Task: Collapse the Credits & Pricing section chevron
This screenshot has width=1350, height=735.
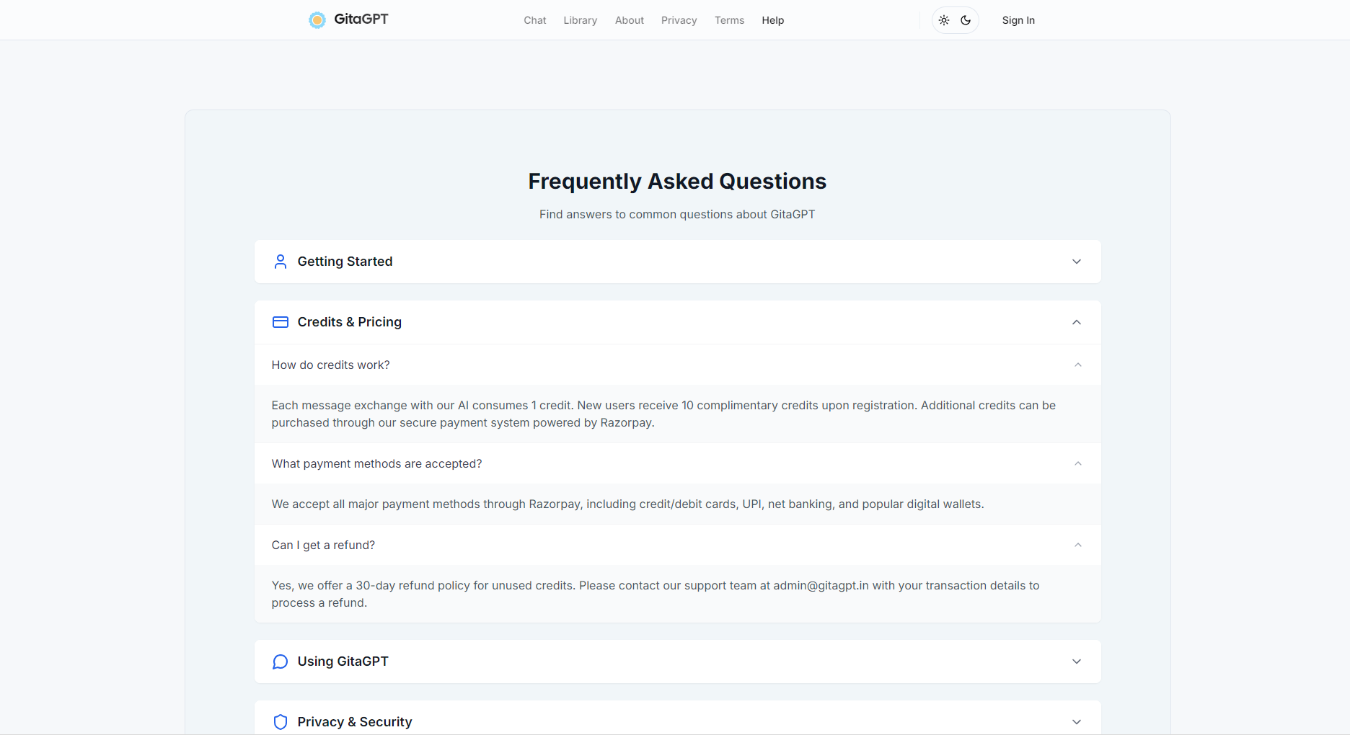Action: tap(1076, 322)
